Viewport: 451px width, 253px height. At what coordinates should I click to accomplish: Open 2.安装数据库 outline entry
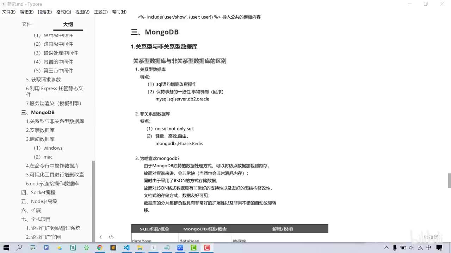40,130
